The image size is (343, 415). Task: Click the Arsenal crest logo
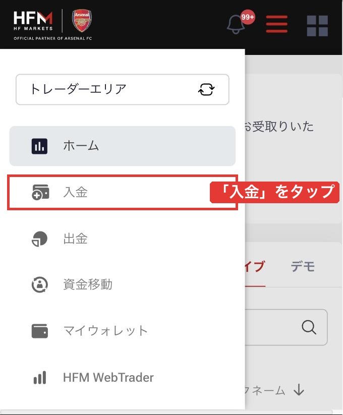(82, 21)
